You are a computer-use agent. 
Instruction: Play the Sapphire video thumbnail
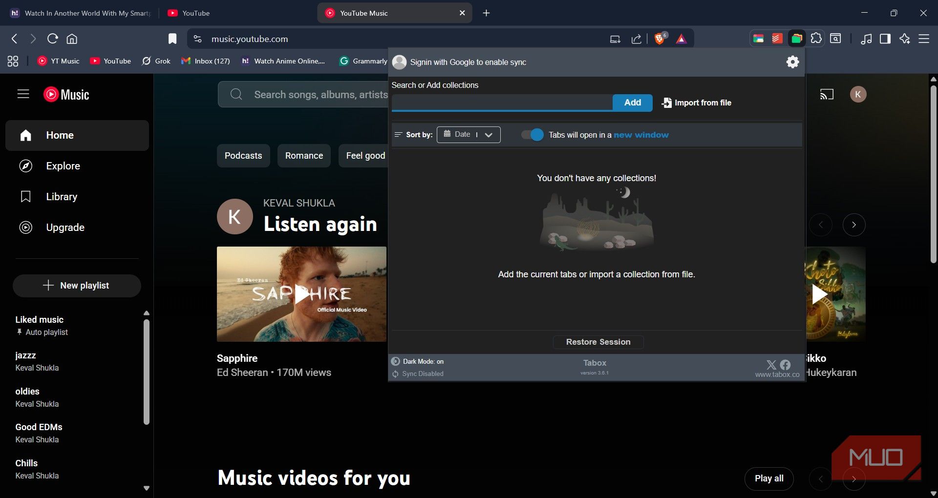point(301,294)
